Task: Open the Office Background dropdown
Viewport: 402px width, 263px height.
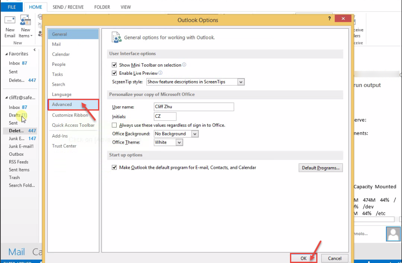Action: click(195, 134)
